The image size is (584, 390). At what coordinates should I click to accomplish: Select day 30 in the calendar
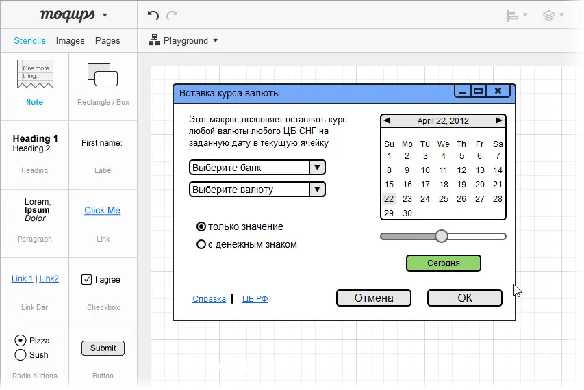407,213
